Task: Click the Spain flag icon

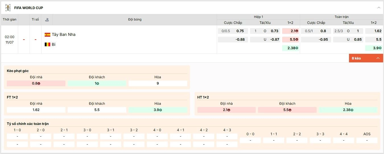Action: coord(48,34)
